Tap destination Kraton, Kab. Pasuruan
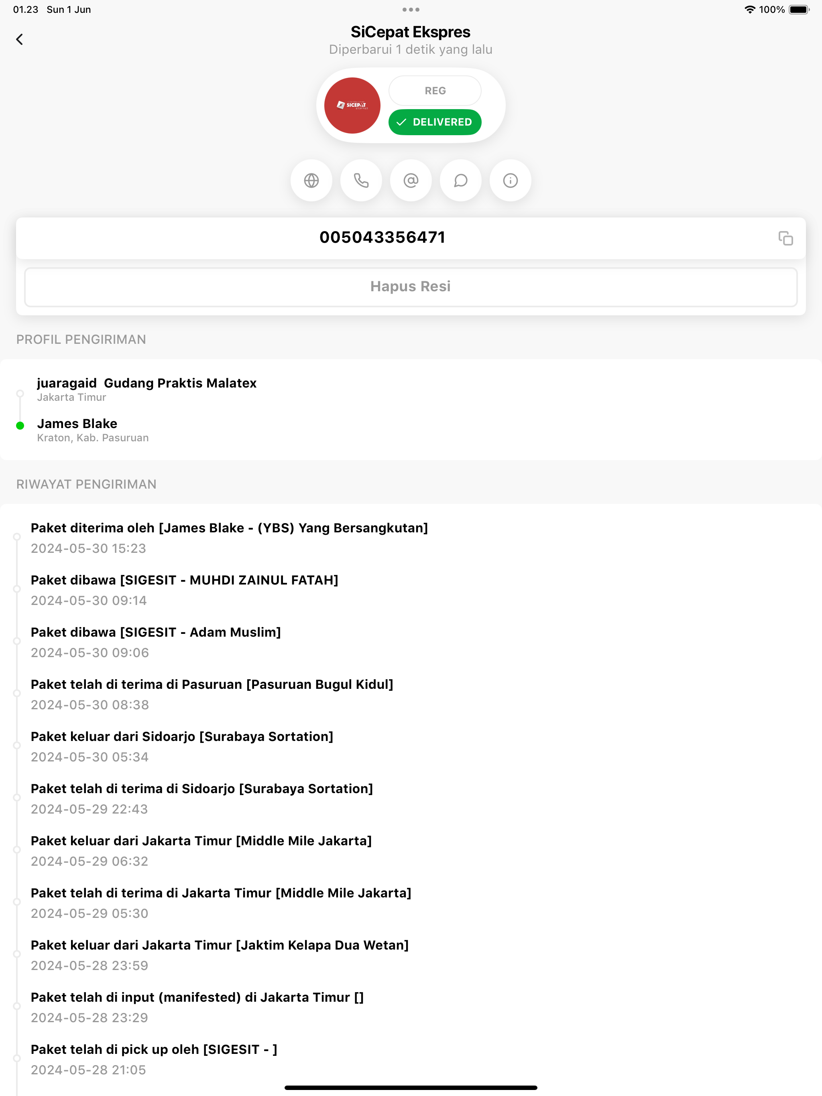The image size is (822, 1096). coord(93,438)
